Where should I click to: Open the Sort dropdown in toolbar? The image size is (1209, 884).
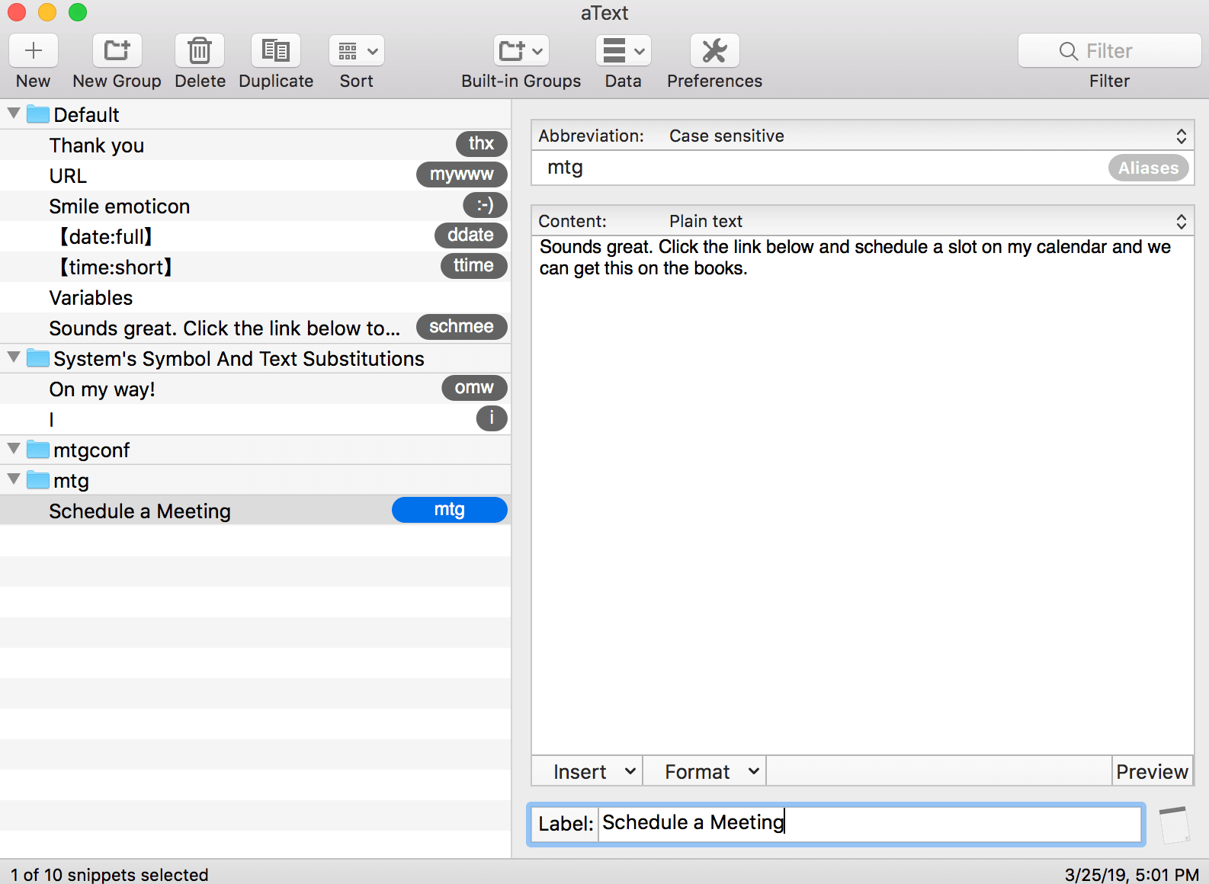pyautogui.click(x=357, y=51)
